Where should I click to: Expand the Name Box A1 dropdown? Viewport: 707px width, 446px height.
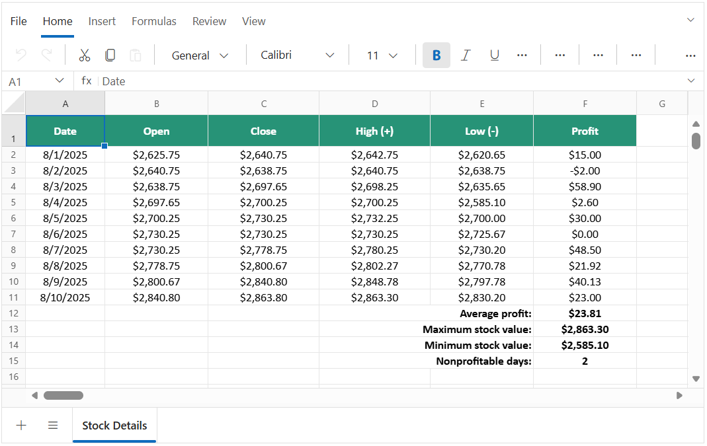[x=59, y=80]
